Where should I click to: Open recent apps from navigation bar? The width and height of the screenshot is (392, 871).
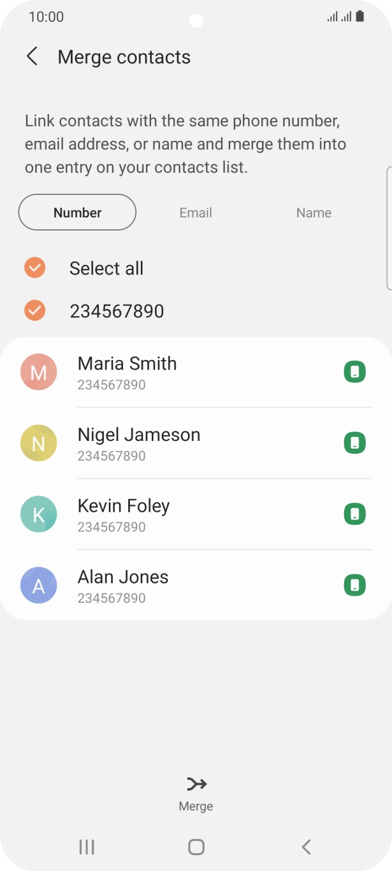click(87, 847)
